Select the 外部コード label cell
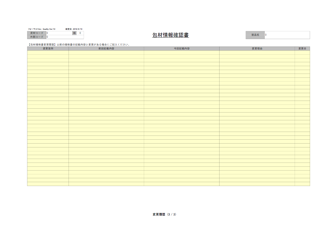329x232 pixels. 37,37
